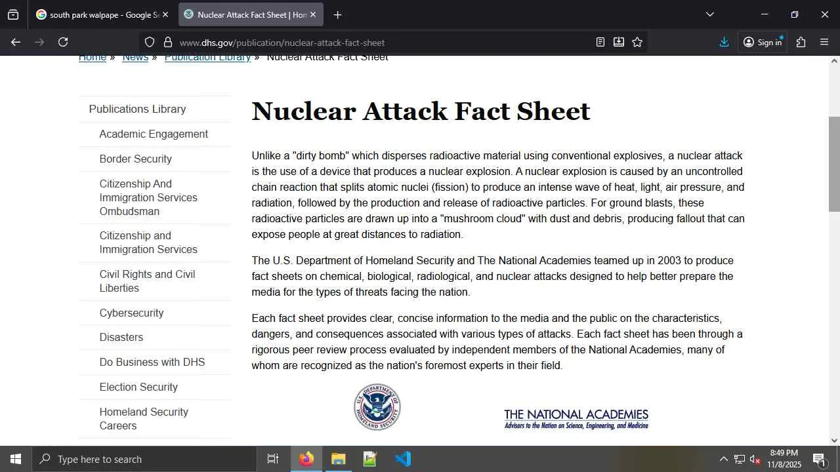
Task: Follow the News breadcrumb link
Action: point(135,57)
